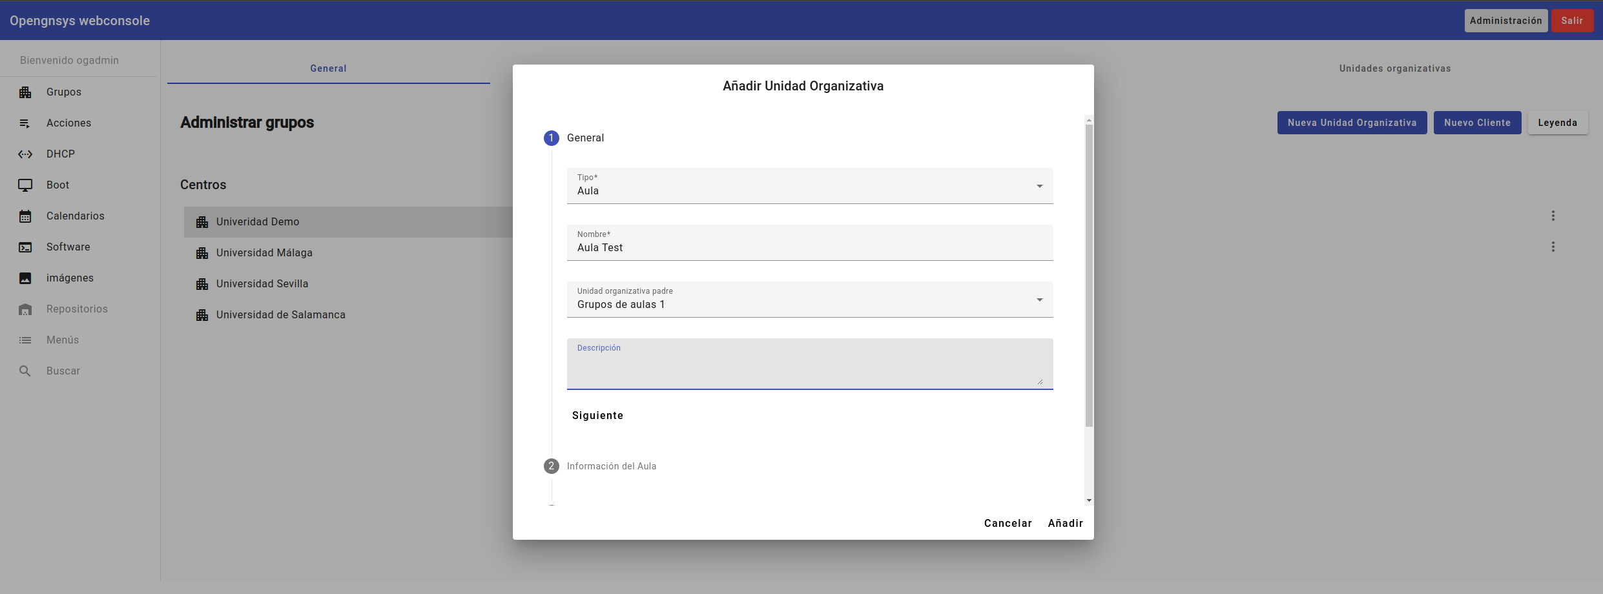Click the Software terminal icon
This screenshot has width=1603, height=594.
[25, 247]
